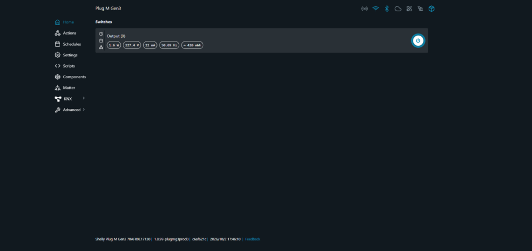Click the 420 mWh energy reading
Viewport: 532px width, 251px height.
193,45
